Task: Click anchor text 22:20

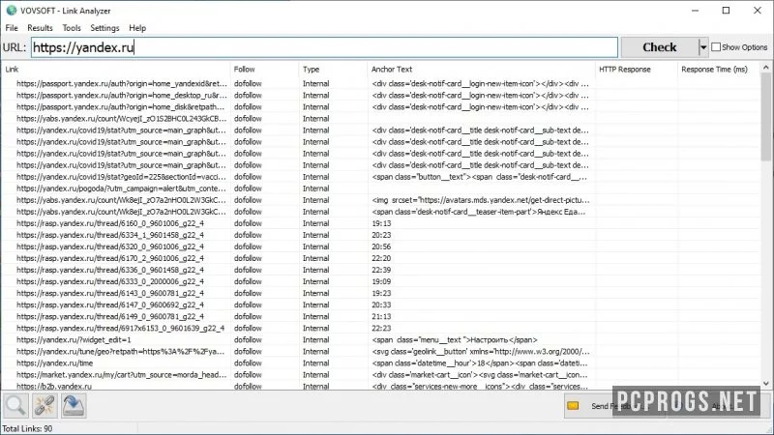Action: 381,258
